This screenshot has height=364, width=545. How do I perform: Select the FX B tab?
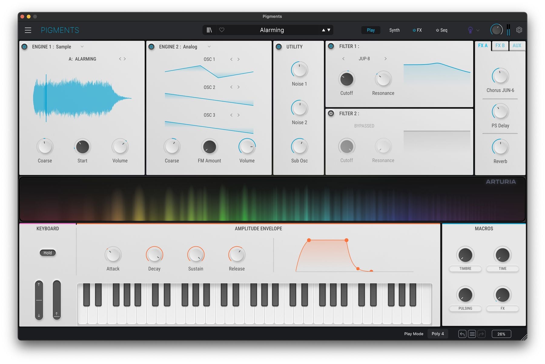pos(500,46)
